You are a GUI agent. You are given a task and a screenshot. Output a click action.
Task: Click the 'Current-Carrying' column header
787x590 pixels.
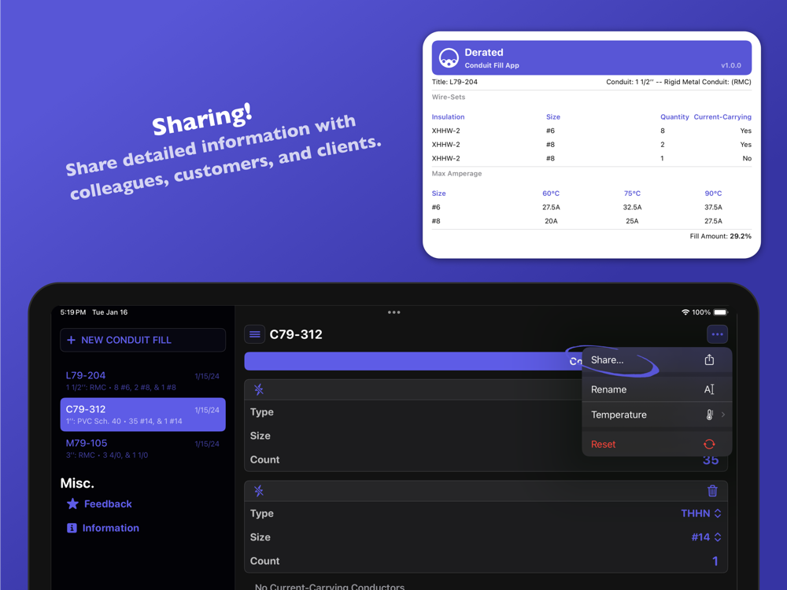722,117
